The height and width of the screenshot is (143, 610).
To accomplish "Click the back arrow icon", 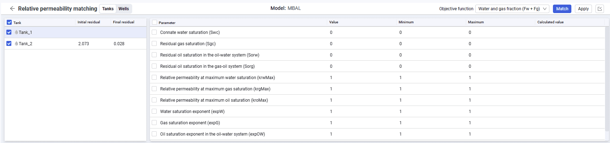I will click(12, 8).
